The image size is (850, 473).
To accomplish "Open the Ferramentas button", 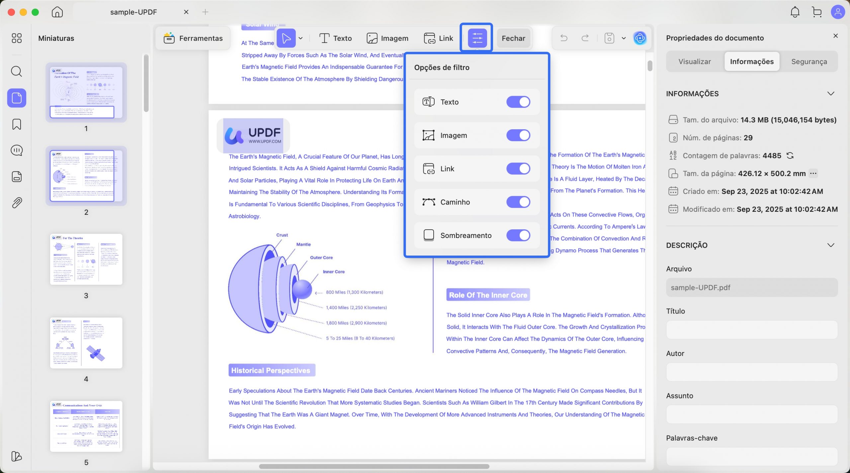I will click(x=193, y=38).
